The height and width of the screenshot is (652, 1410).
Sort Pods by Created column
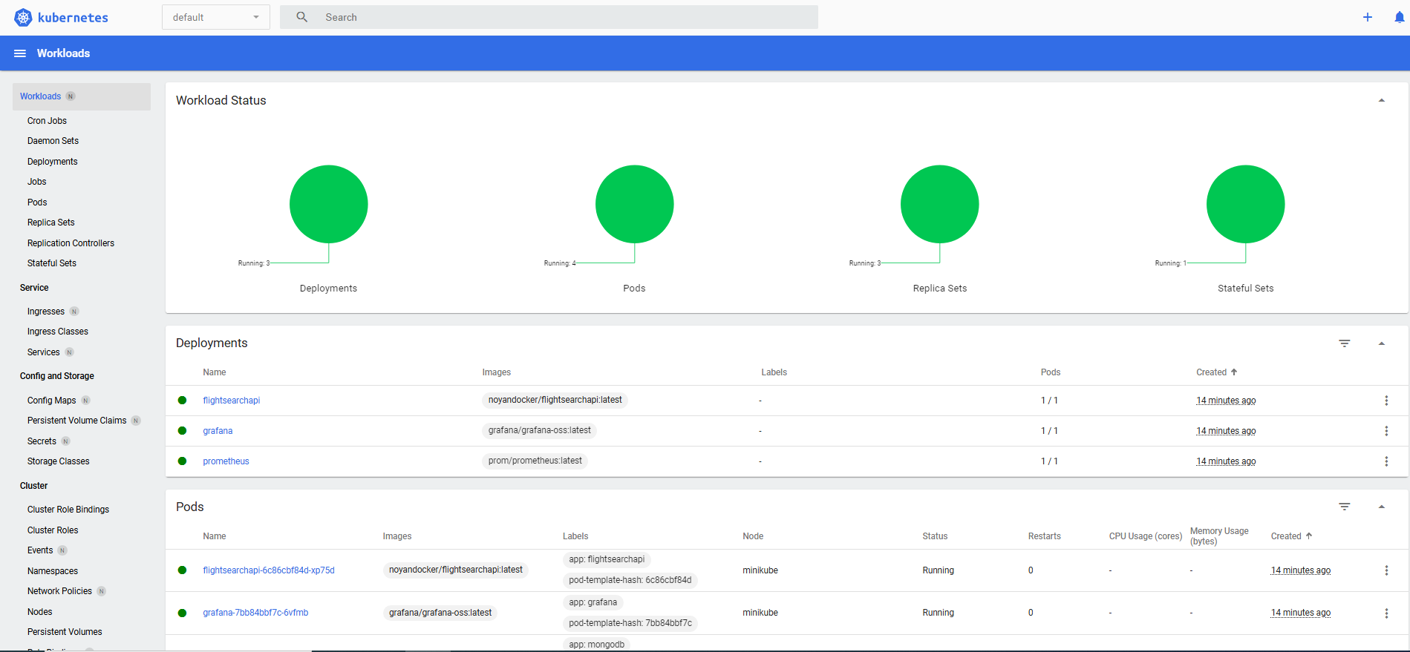coord(1291,536)
